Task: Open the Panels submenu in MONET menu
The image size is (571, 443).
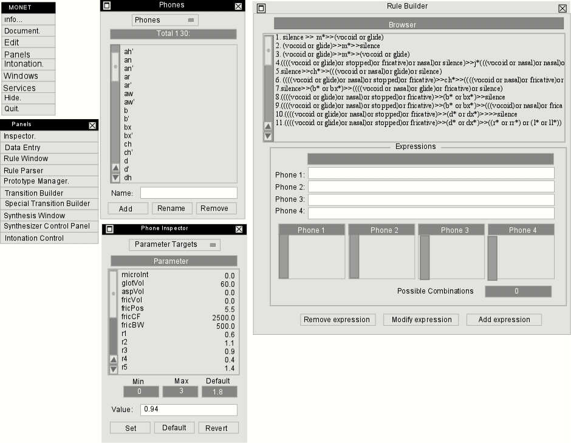Action: pyautogui.click(x=28, y=54)
